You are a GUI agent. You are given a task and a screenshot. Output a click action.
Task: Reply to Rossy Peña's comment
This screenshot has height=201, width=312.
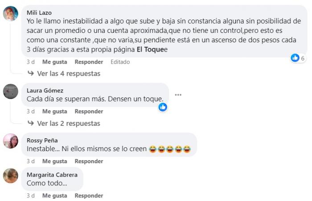(x=89, y=161)
